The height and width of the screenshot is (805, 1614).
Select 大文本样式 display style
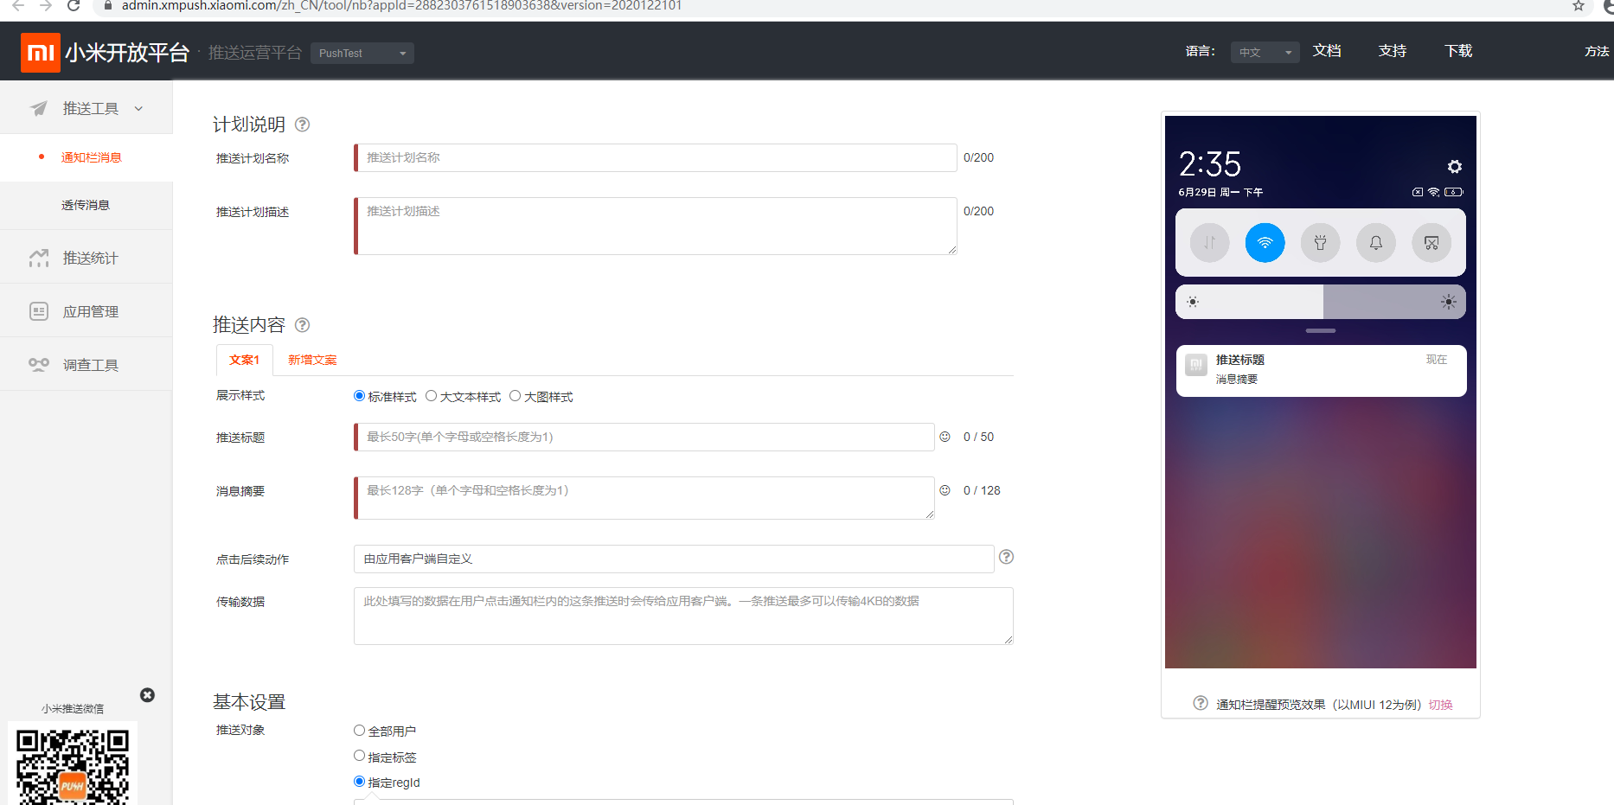pos(431,396)
